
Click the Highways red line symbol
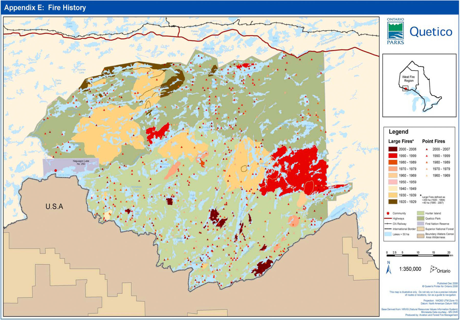388,218
